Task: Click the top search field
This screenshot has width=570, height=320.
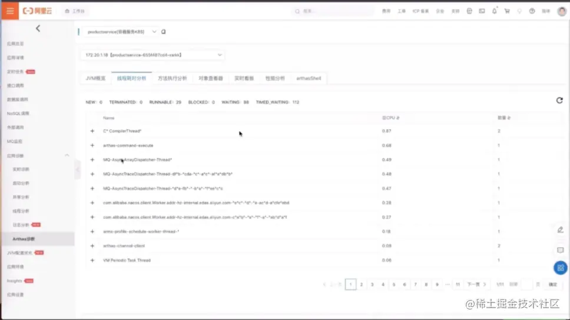Action: point(333,11)
